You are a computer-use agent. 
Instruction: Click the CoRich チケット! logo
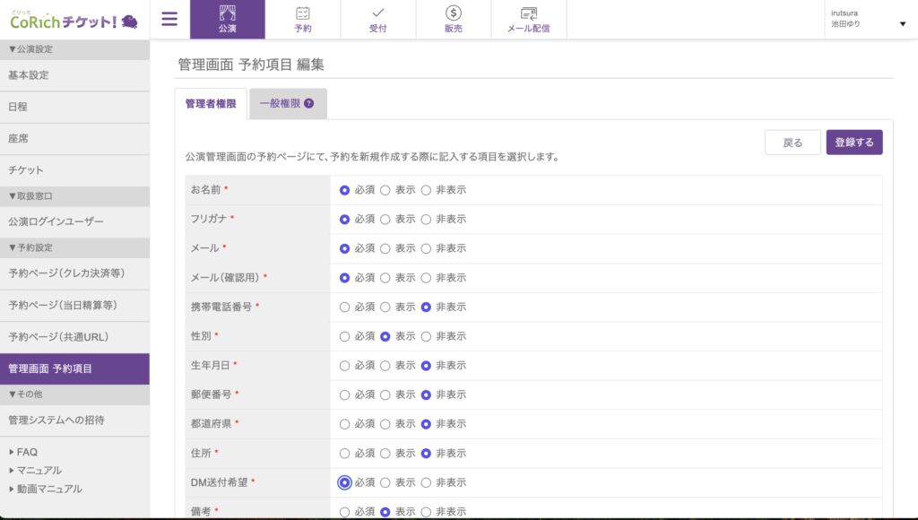point(74,20)
